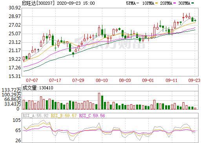Click the 133.72万 volume axis label
Image resolution: width=204 pixels, height=143 pixels.
11,90
